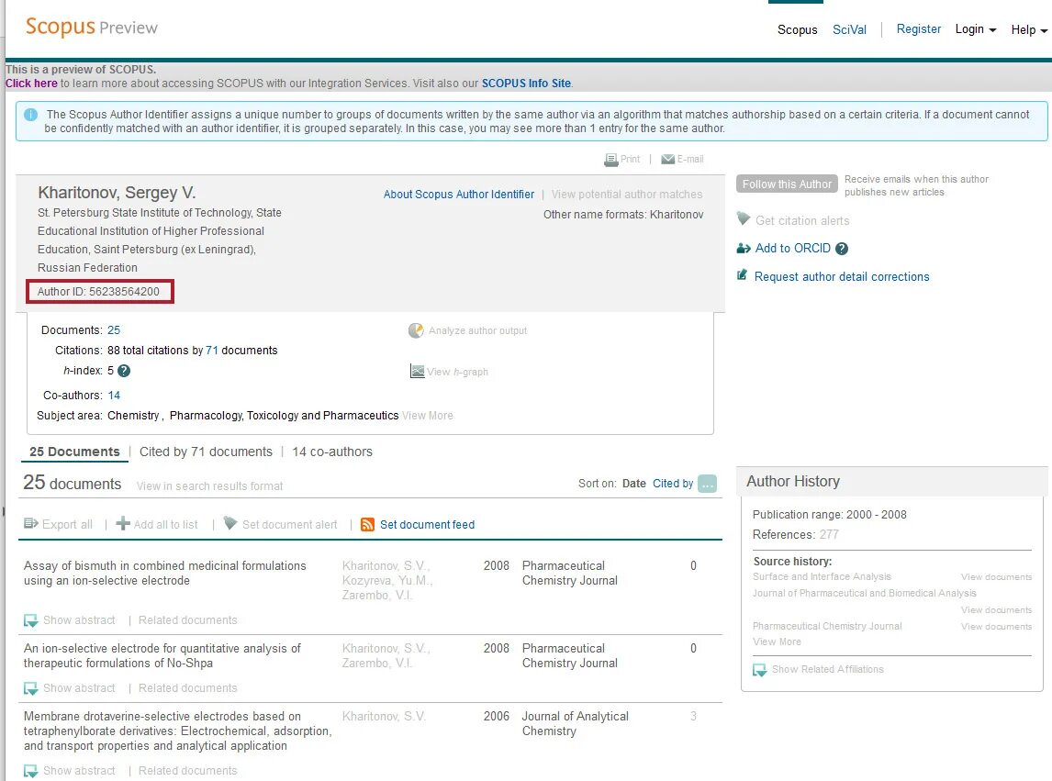Sort documents by Date
Image resolution: width=1052 pixels, height=781 pixels.
click(x=634, y=483)
